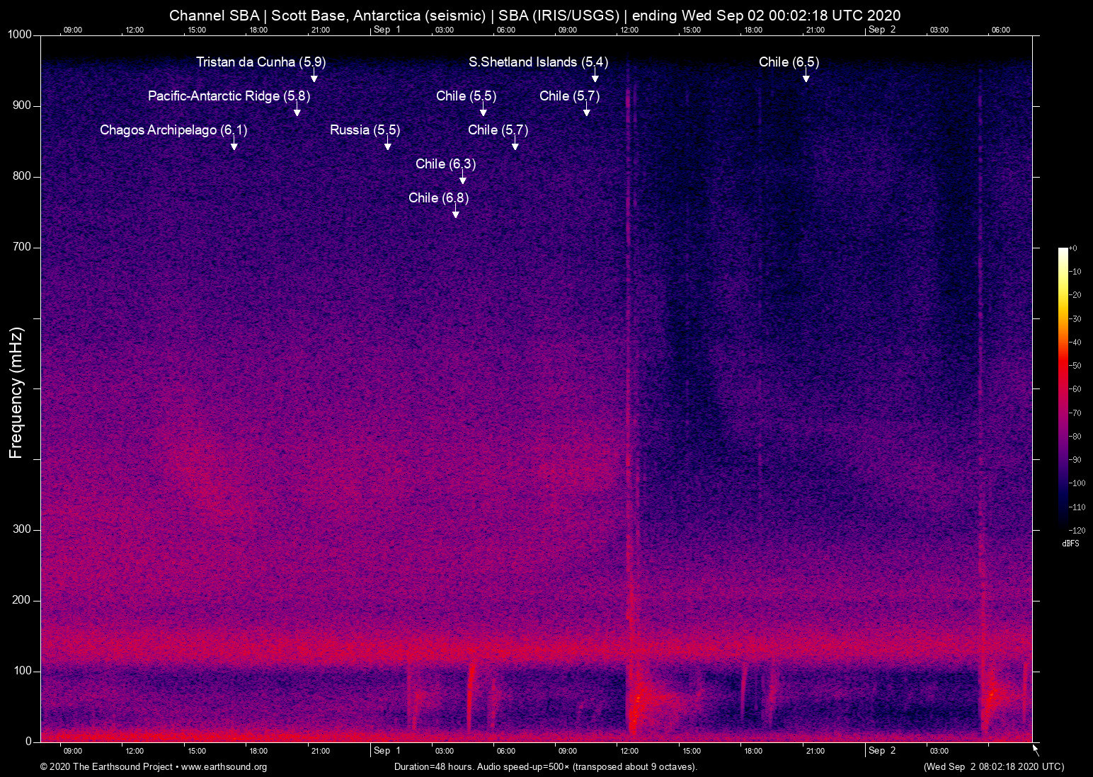Click the arrow marker below Chile (6.8)
The image size is (1093, 777).
[x=456, y=212]
